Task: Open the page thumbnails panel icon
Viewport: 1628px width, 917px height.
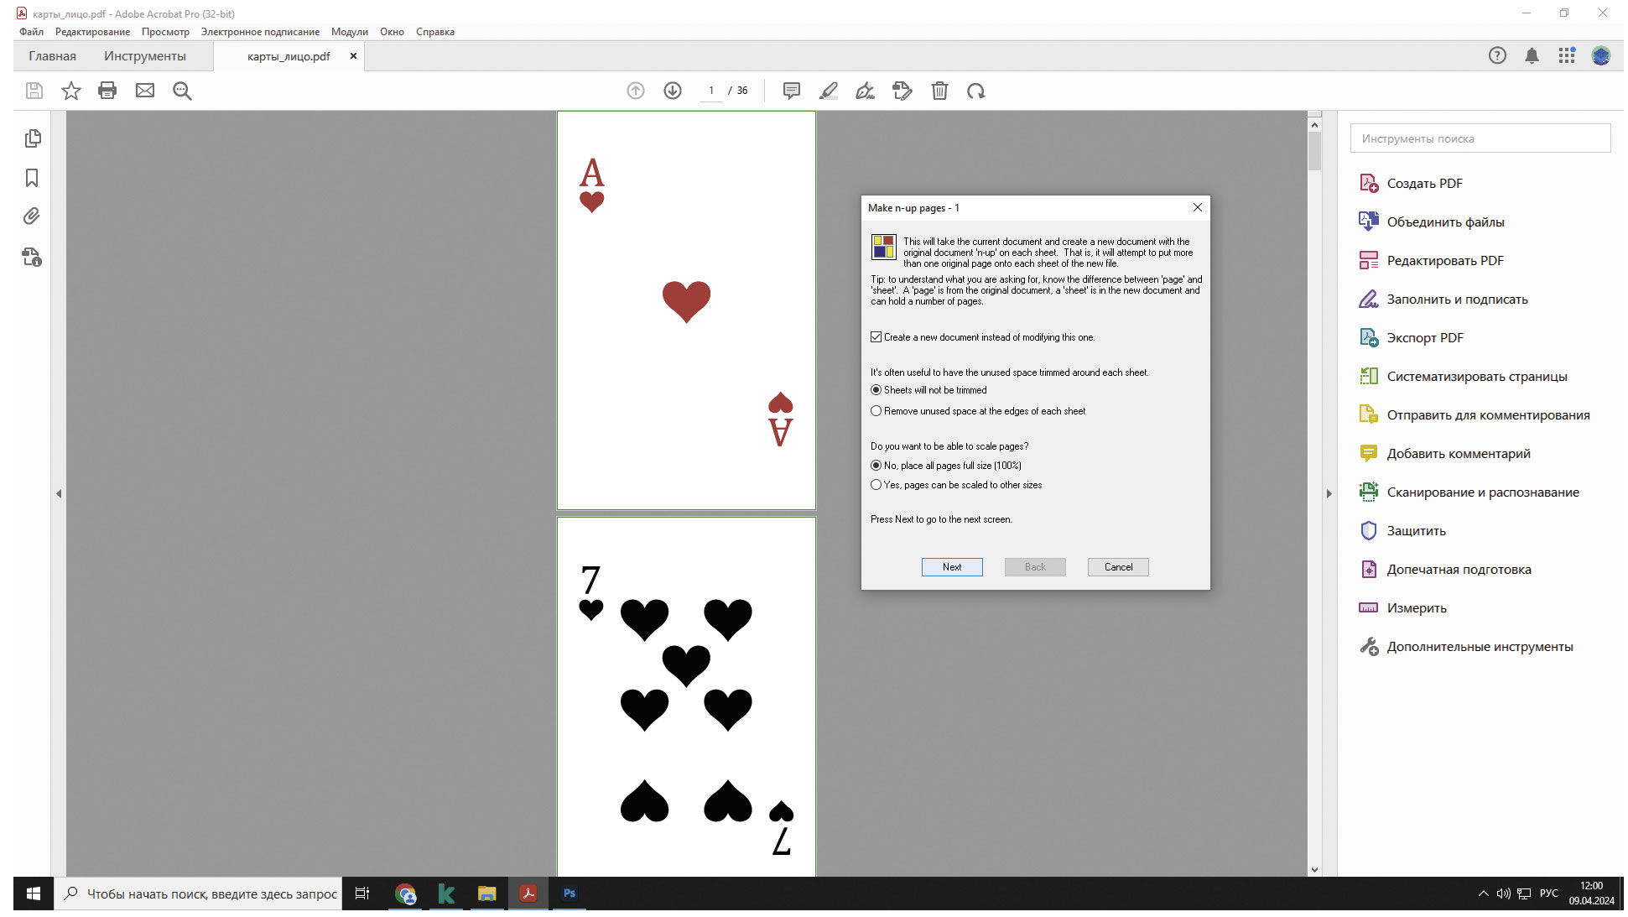Action: tap(33, 138)
